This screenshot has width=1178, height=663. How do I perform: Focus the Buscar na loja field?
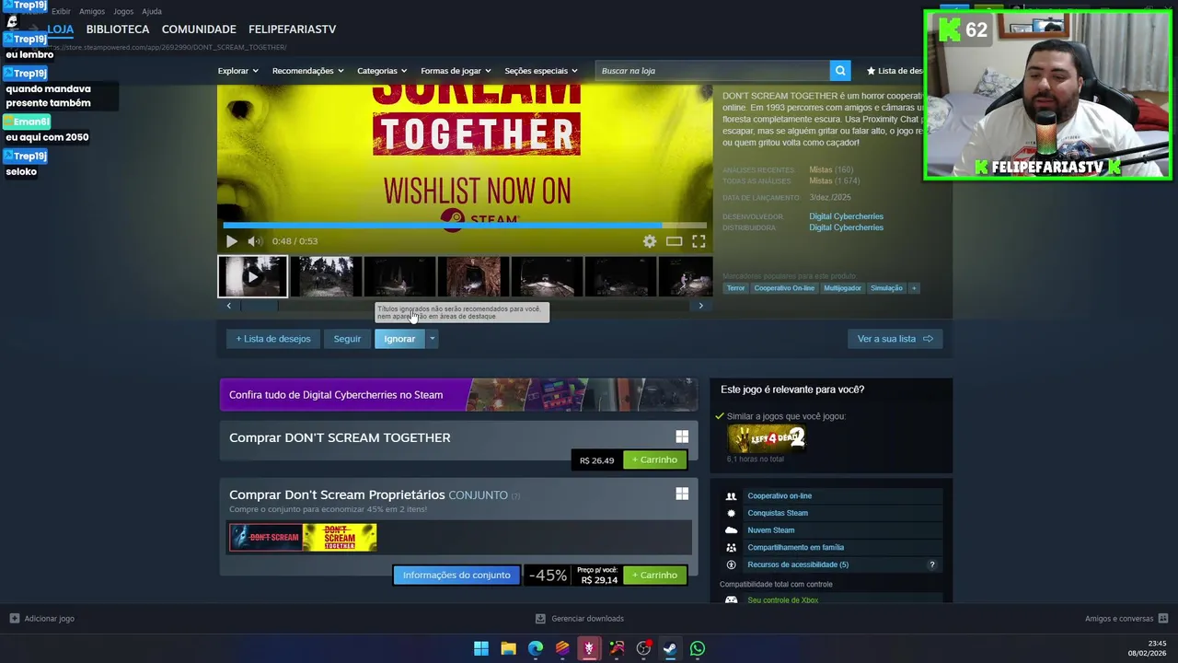pos(713,71)
